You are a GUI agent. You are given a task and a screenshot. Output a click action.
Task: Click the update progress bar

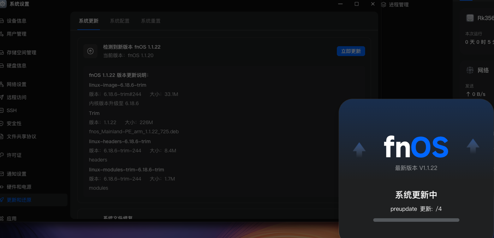click(416, 220)
